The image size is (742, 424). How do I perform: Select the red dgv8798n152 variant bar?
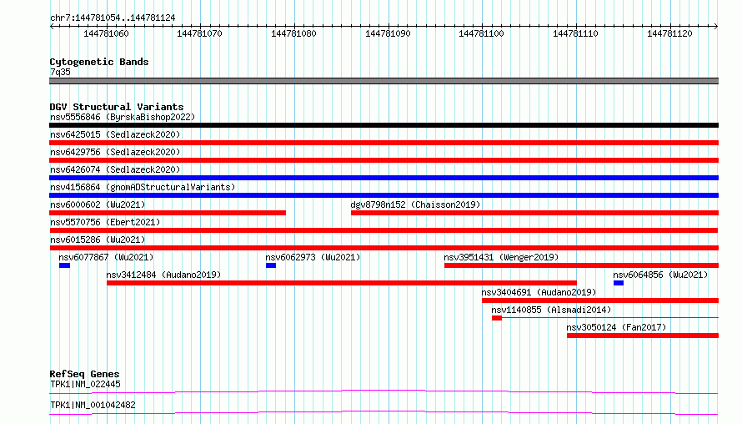point(534,213)
